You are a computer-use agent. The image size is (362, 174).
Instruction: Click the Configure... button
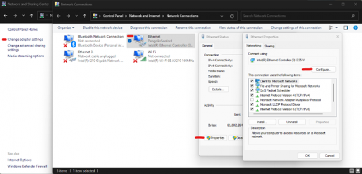coord(324,69)
